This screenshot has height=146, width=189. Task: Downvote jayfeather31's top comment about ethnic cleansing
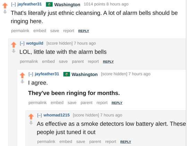5,12
